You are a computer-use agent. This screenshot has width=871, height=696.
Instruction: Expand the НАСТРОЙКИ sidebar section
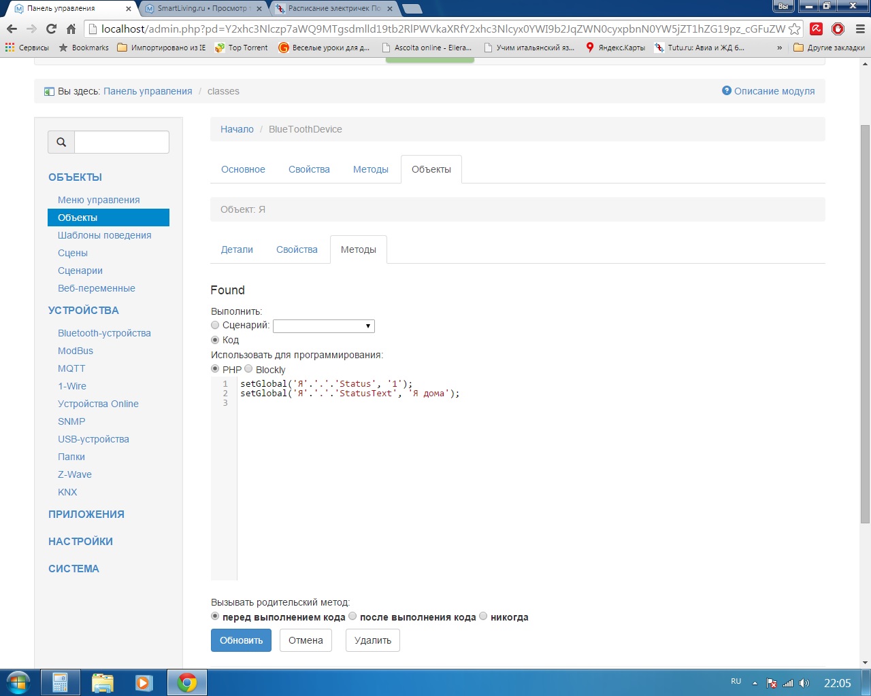pos(80,542)
